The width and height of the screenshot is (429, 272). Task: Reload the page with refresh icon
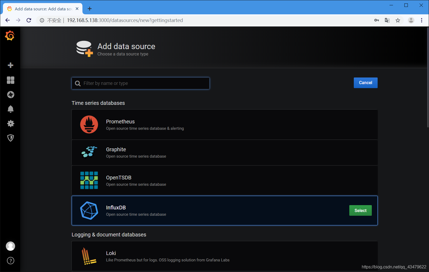click(x=29, y=20)
